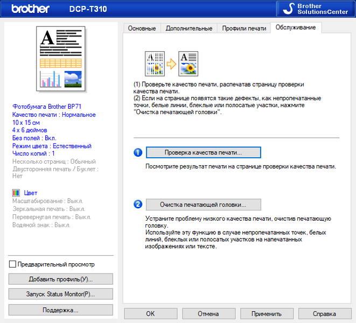Image resolution: width=356 pixels, height=323 pixels.
Task: Click Качество печати : Нормальное text
Action: click(54, 115)
